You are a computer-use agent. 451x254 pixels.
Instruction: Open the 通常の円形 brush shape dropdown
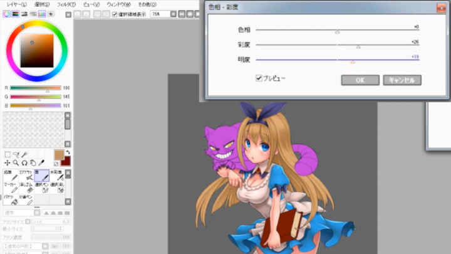[x=45, y=246]
